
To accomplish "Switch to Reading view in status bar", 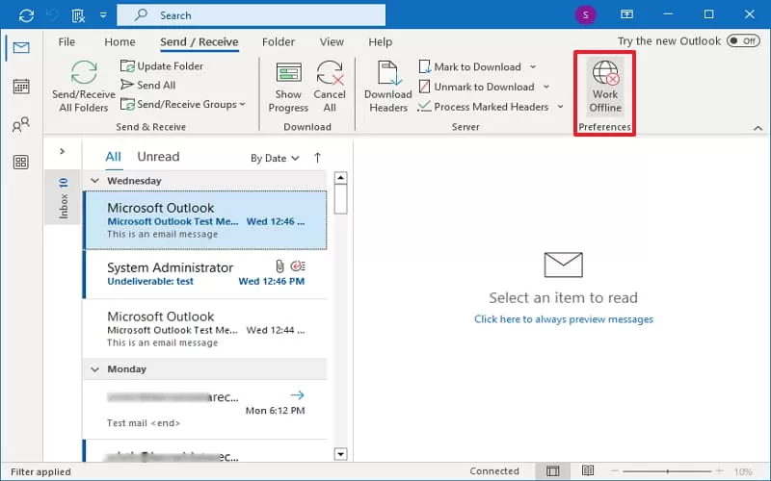I will pos(588,470).
